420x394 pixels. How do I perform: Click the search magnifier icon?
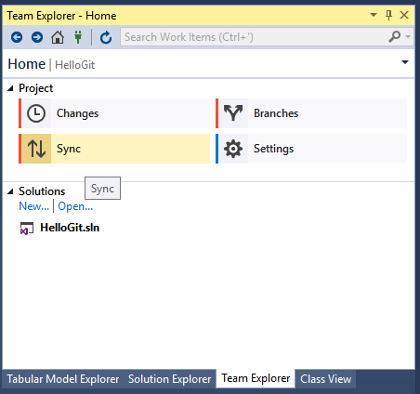(x=395, y=37)
